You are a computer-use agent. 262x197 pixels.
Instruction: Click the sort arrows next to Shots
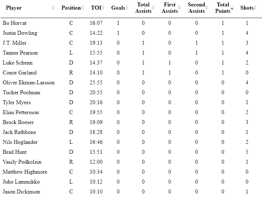tap(255, 8)
